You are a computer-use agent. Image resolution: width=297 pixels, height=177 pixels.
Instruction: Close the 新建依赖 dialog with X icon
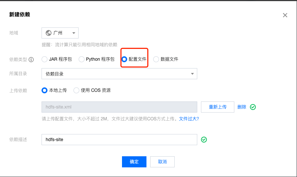point(285,15)
